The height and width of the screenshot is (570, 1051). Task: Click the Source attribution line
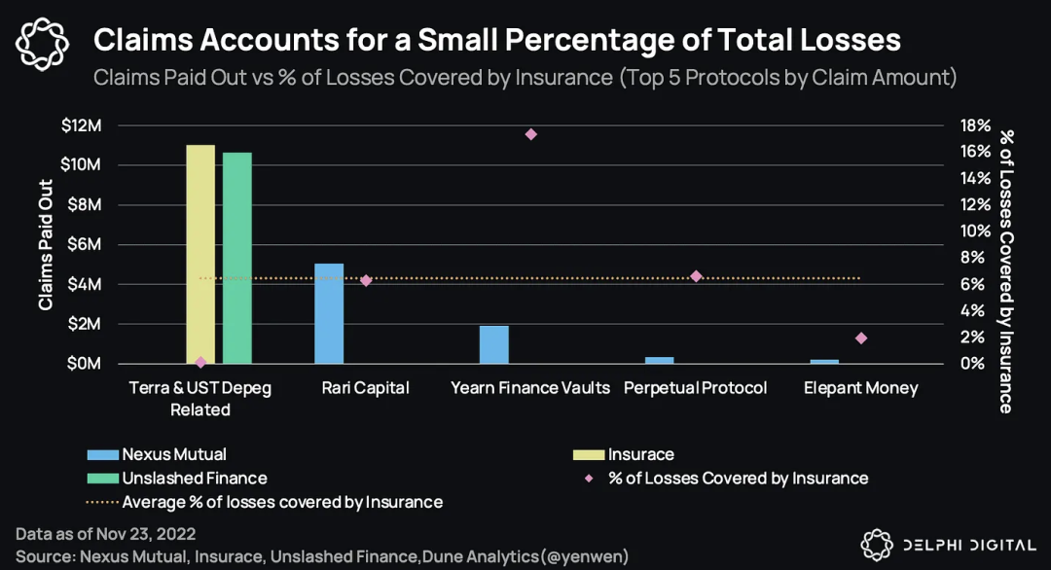click(322, 555)
